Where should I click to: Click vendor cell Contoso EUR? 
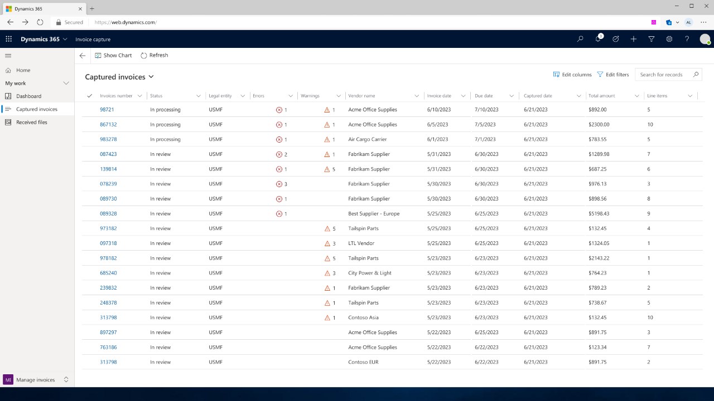[363, 362]
